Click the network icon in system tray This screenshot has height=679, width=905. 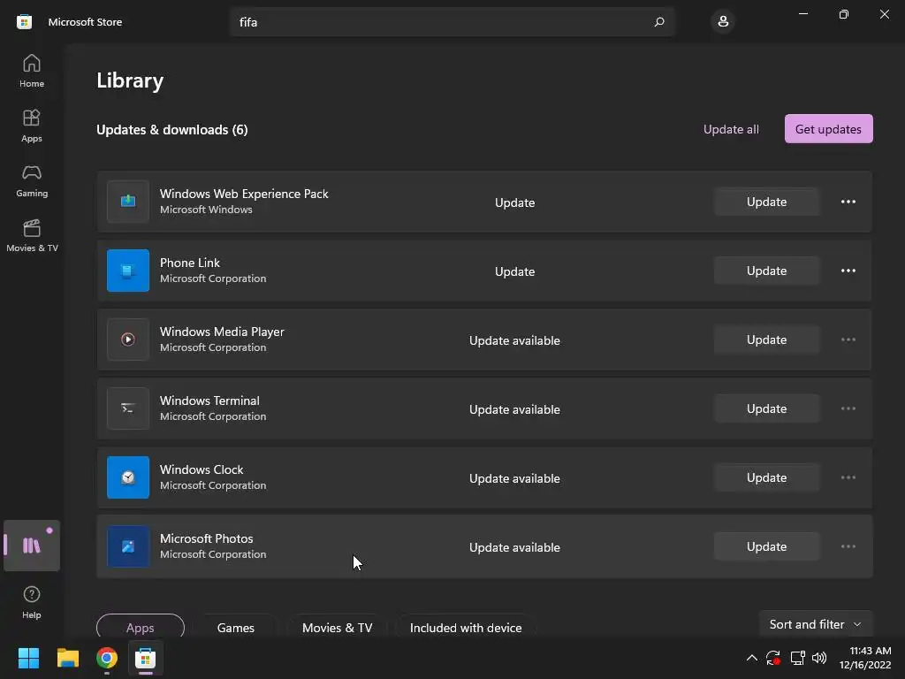tap(798, 658)
